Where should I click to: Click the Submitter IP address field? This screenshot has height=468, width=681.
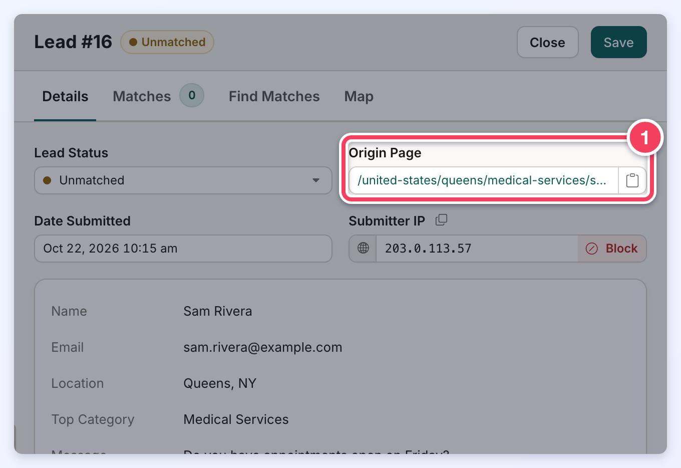pos(477,249)
